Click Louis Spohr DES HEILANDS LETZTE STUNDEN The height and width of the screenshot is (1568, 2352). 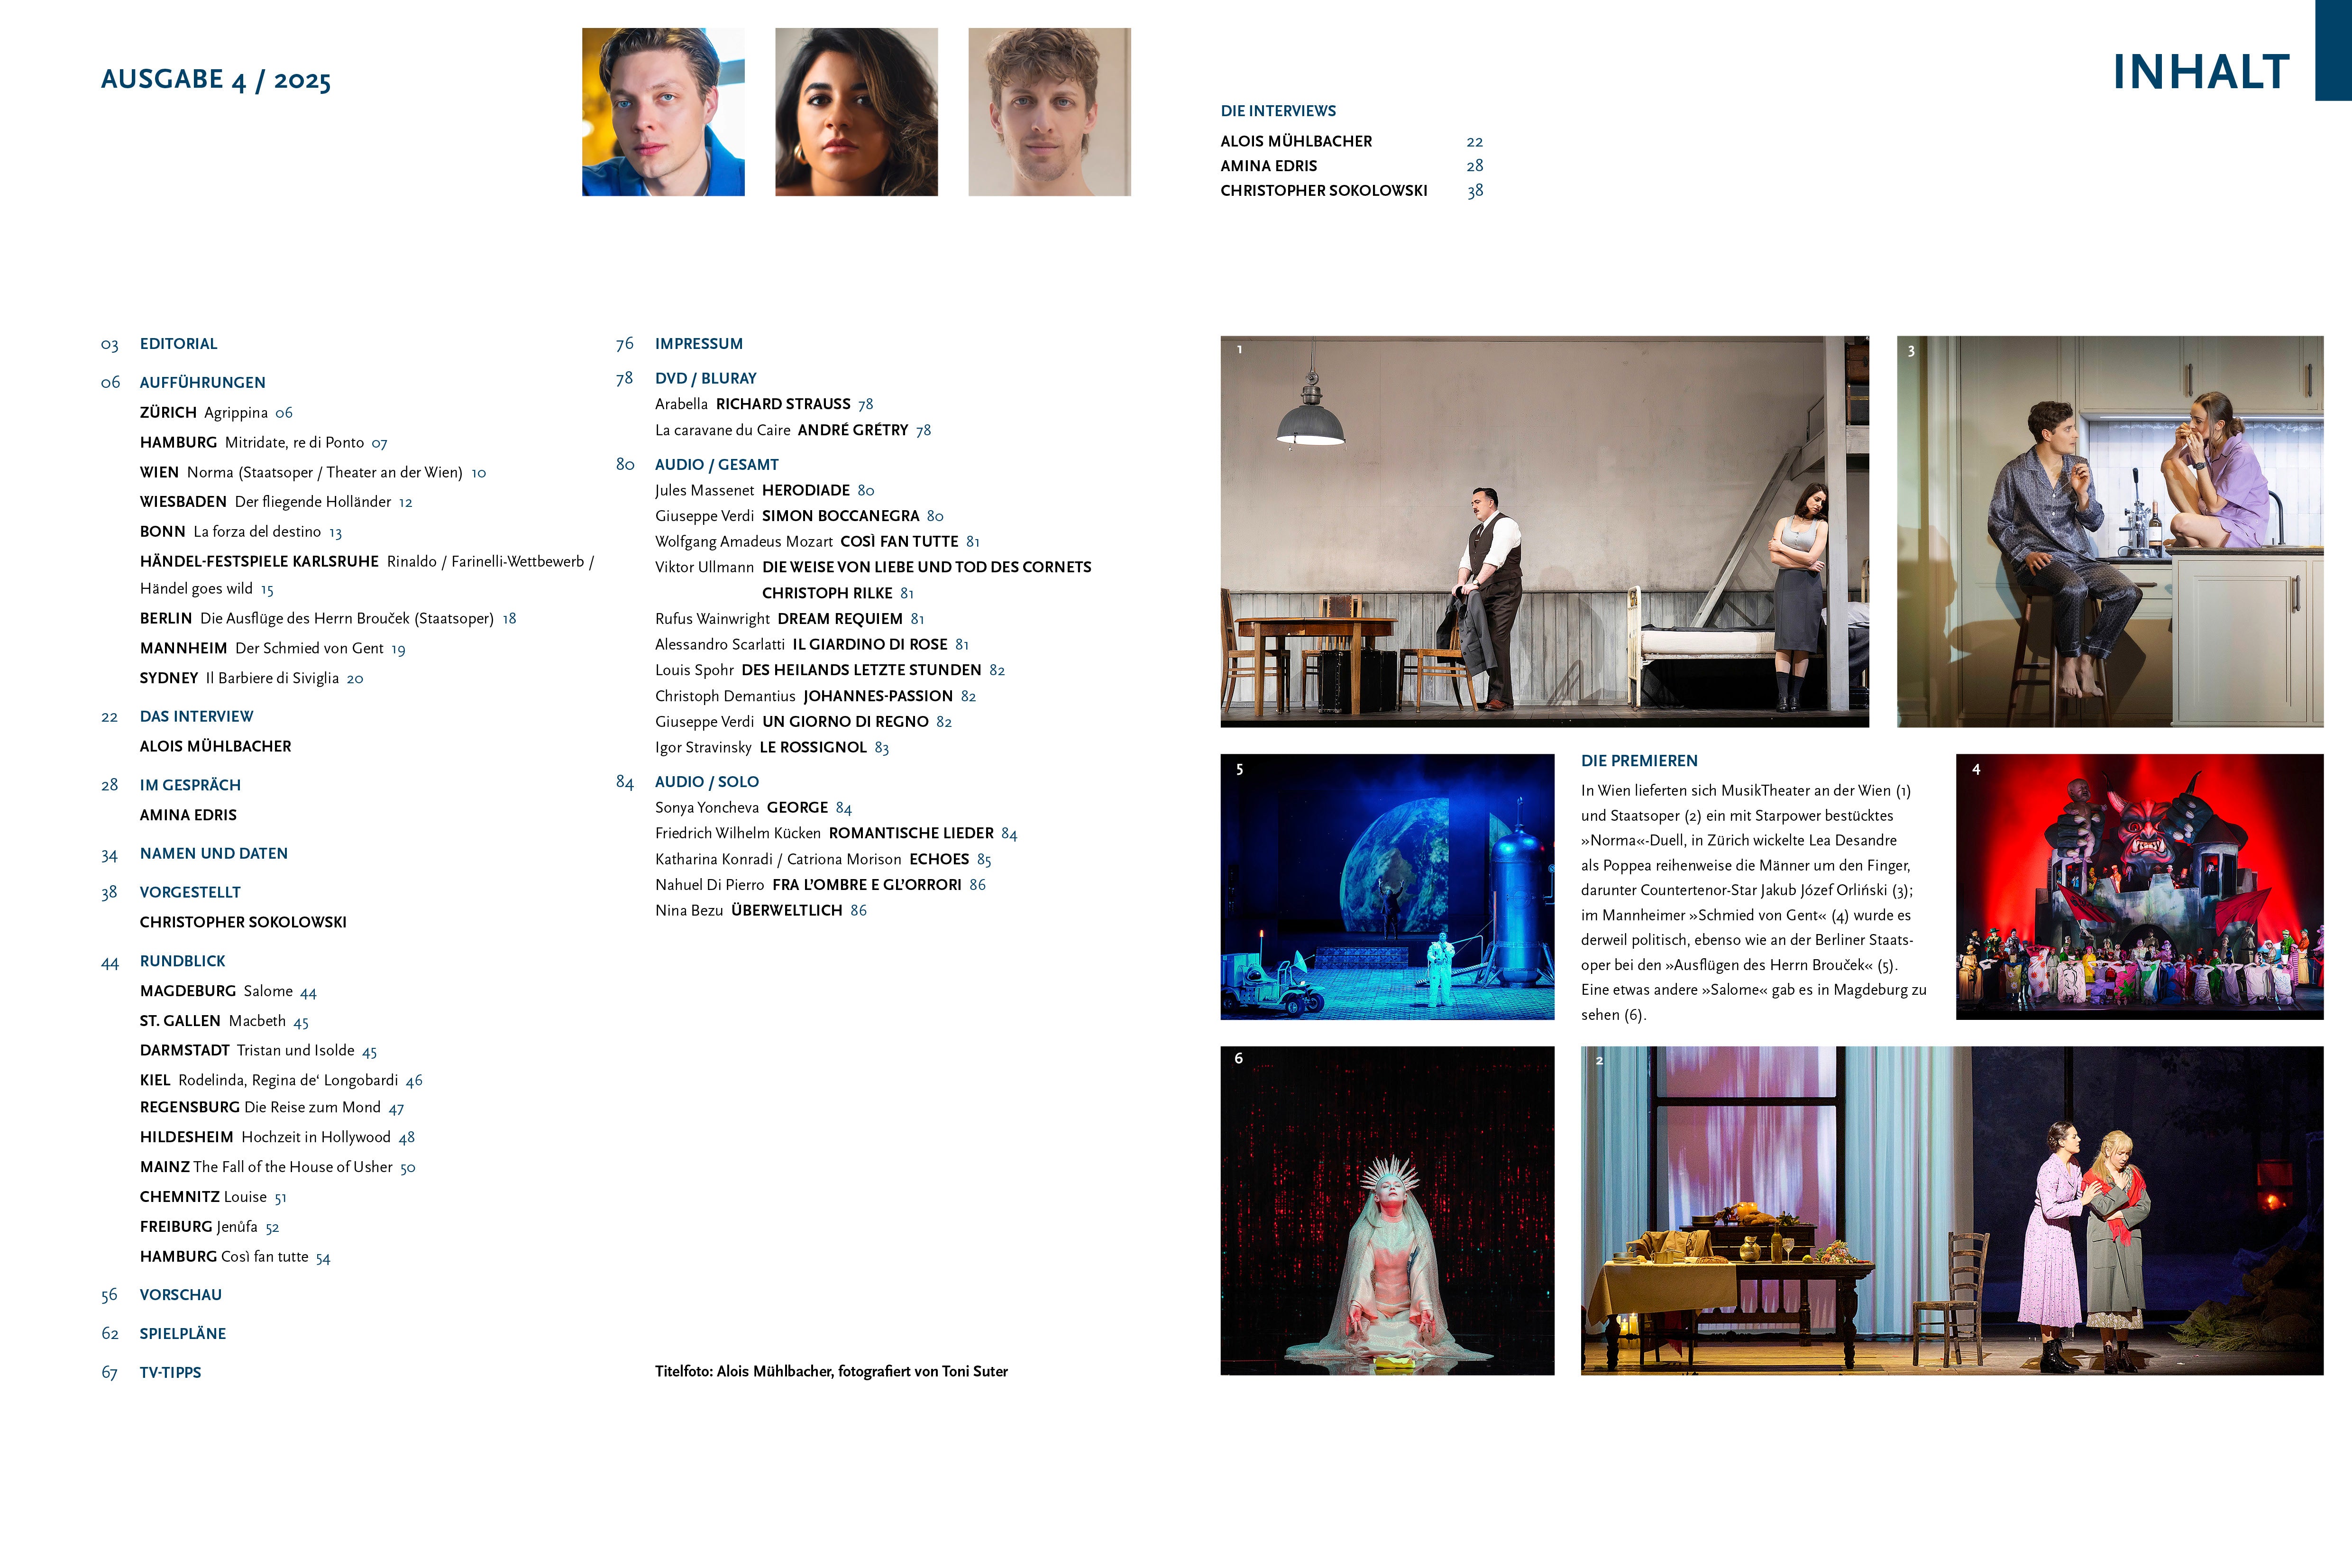pyautogui.click(x=829, y=671)
